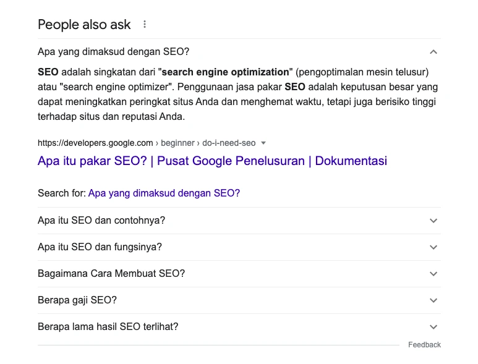
Task: Click the Feedback link
Action: coord(424,345)
